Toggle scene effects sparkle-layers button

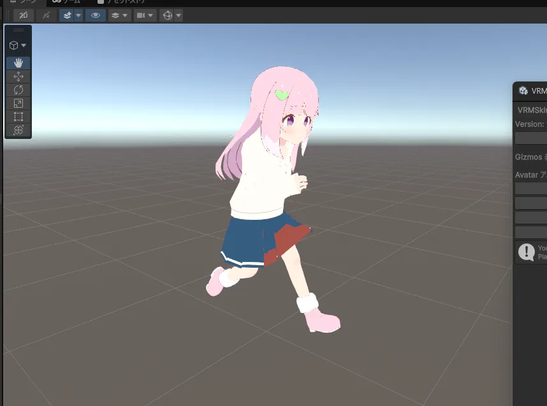(x=67, y=15)
